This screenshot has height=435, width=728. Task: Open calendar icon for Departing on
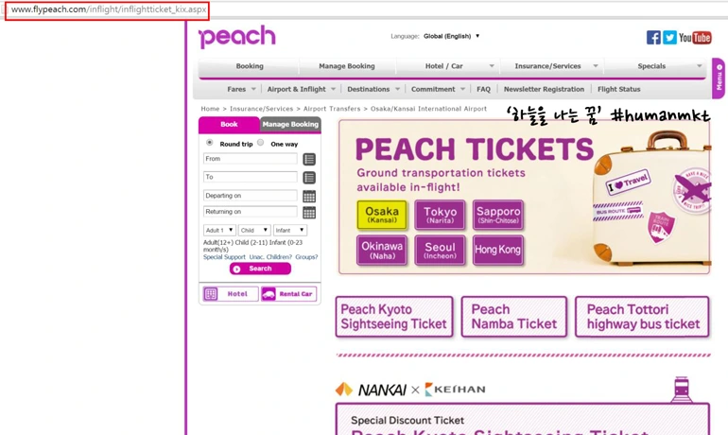(309, 196)
